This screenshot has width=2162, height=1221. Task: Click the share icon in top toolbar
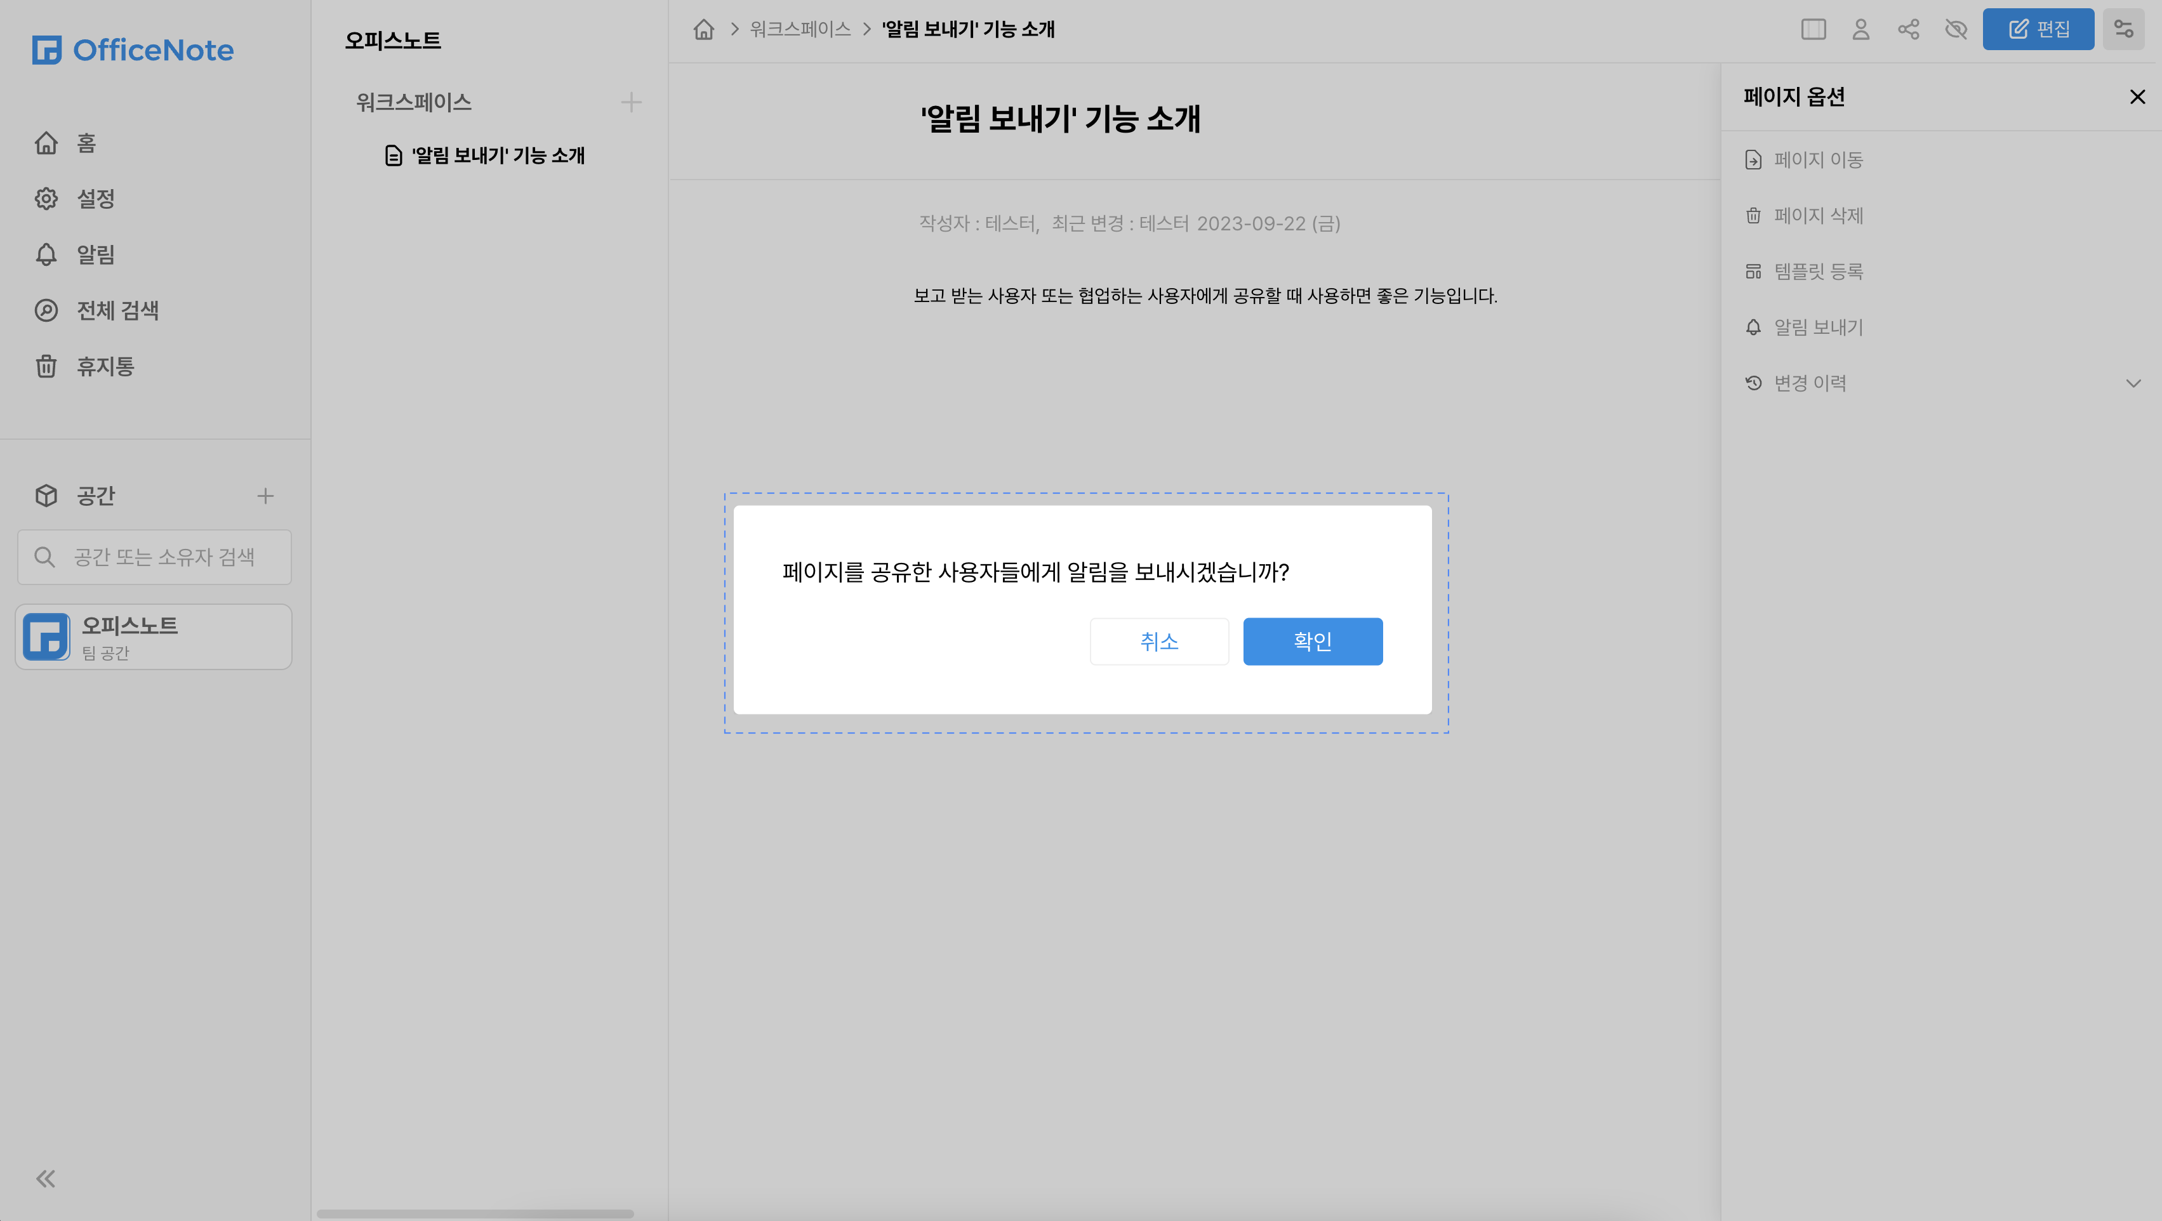click(x=1909, y=29)
